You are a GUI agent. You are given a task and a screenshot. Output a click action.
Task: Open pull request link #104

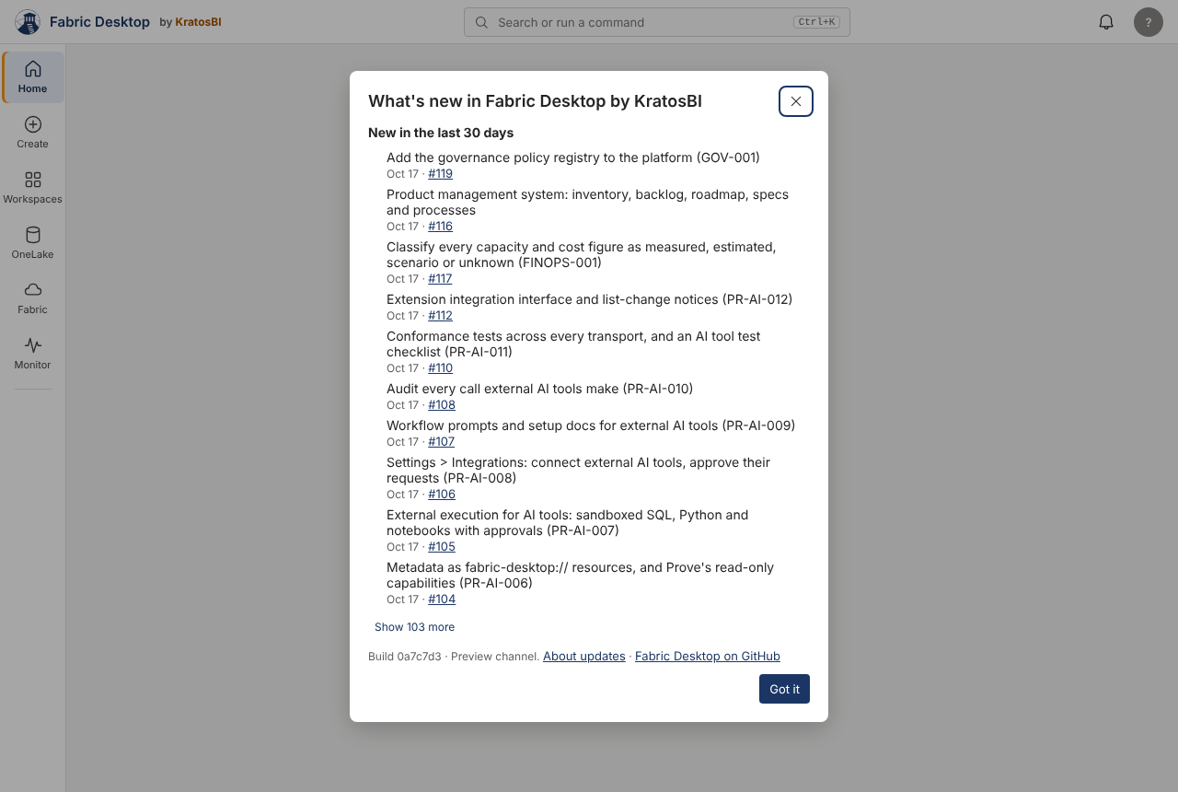(x=442, y=600)
